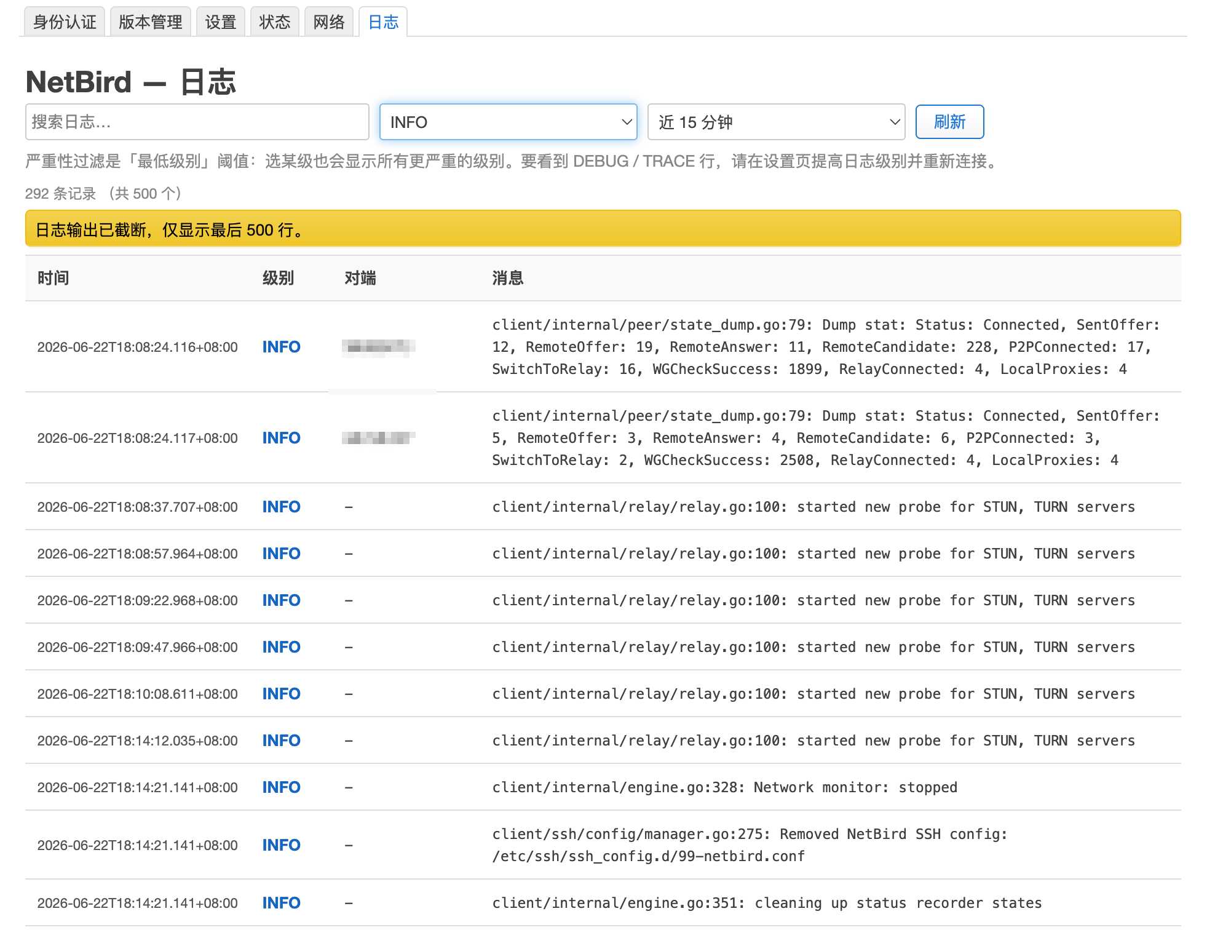1231x930 pixels.
Task: Open the 版本管理 tab
Action: (151, 22)
